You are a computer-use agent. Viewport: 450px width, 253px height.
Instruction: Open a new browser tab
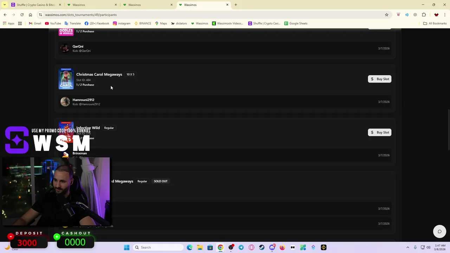point(236,5)
